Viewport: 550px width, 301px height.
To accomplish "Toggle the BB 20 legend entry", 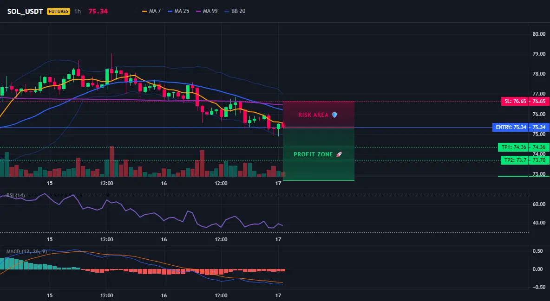I will pyautogui.click(x=235, y=11).
